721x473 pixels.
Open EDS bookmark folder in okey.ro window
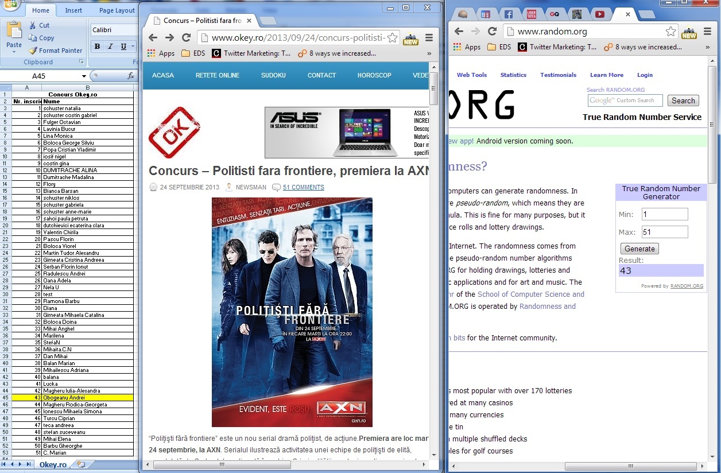point(194,53)
